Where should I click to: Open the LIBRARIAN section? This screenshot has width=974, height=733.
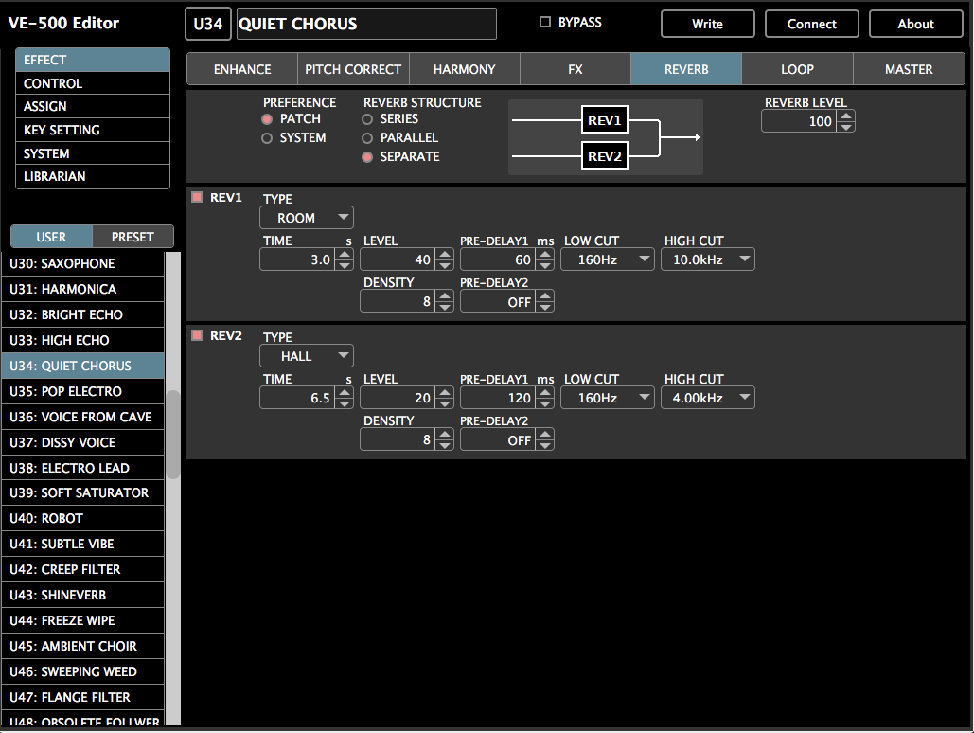coord(93,176)
